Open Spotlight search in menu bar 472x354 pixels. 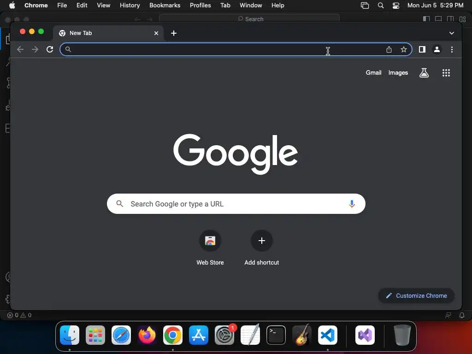pos(380,6)
